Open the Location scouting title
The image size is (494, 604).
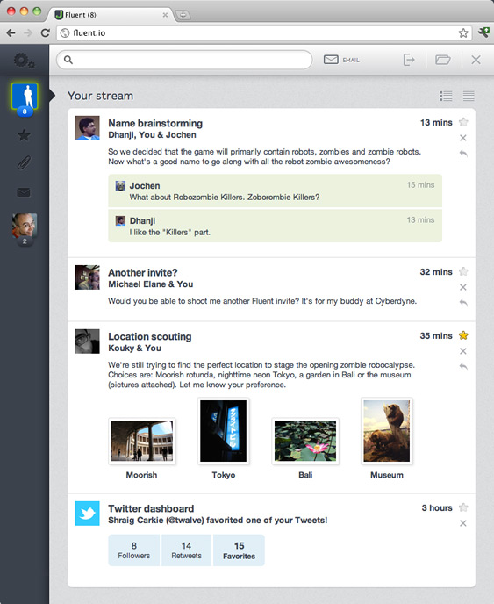(150, 336)
